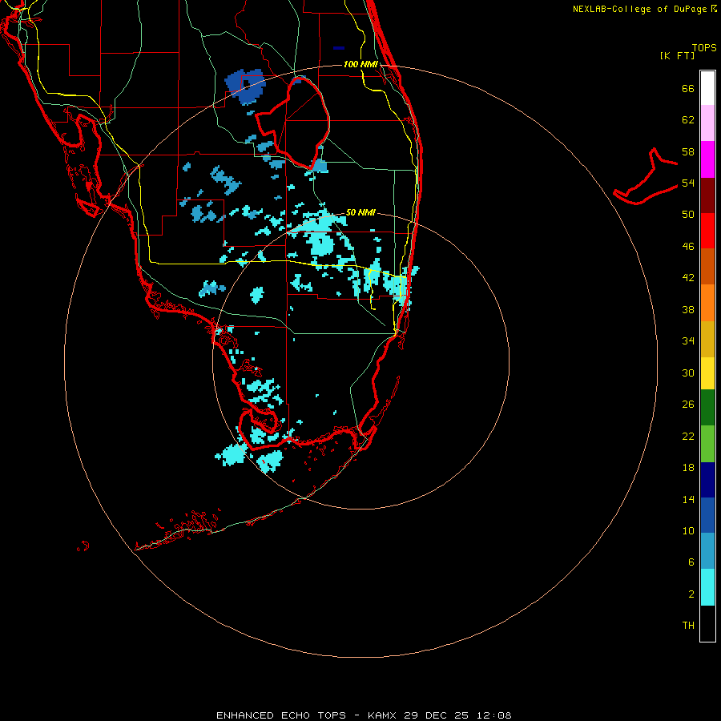Click the '100 NMI' range ring label
The image size is (721, 721).
pos(360,64)
